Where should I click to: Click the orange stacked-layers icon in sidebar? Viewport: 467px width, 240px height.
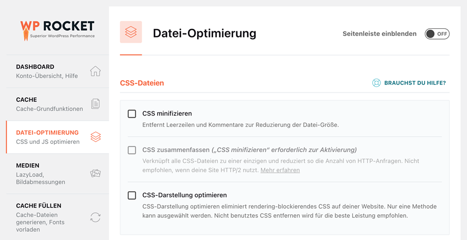click(x=96, y=137)
